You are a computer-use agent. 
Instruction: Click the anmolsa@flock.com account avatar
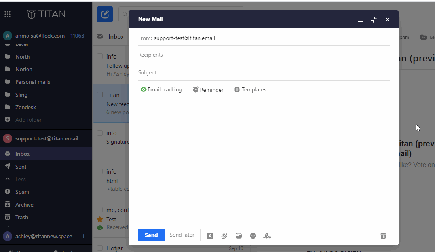click(8, 36)
